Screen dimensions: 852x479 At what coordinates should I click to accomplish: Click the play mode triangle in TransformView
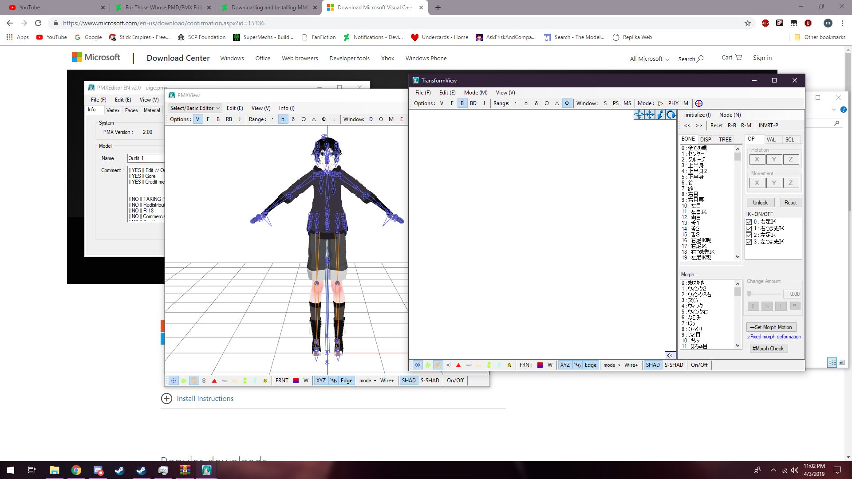[x=660, y=103]
